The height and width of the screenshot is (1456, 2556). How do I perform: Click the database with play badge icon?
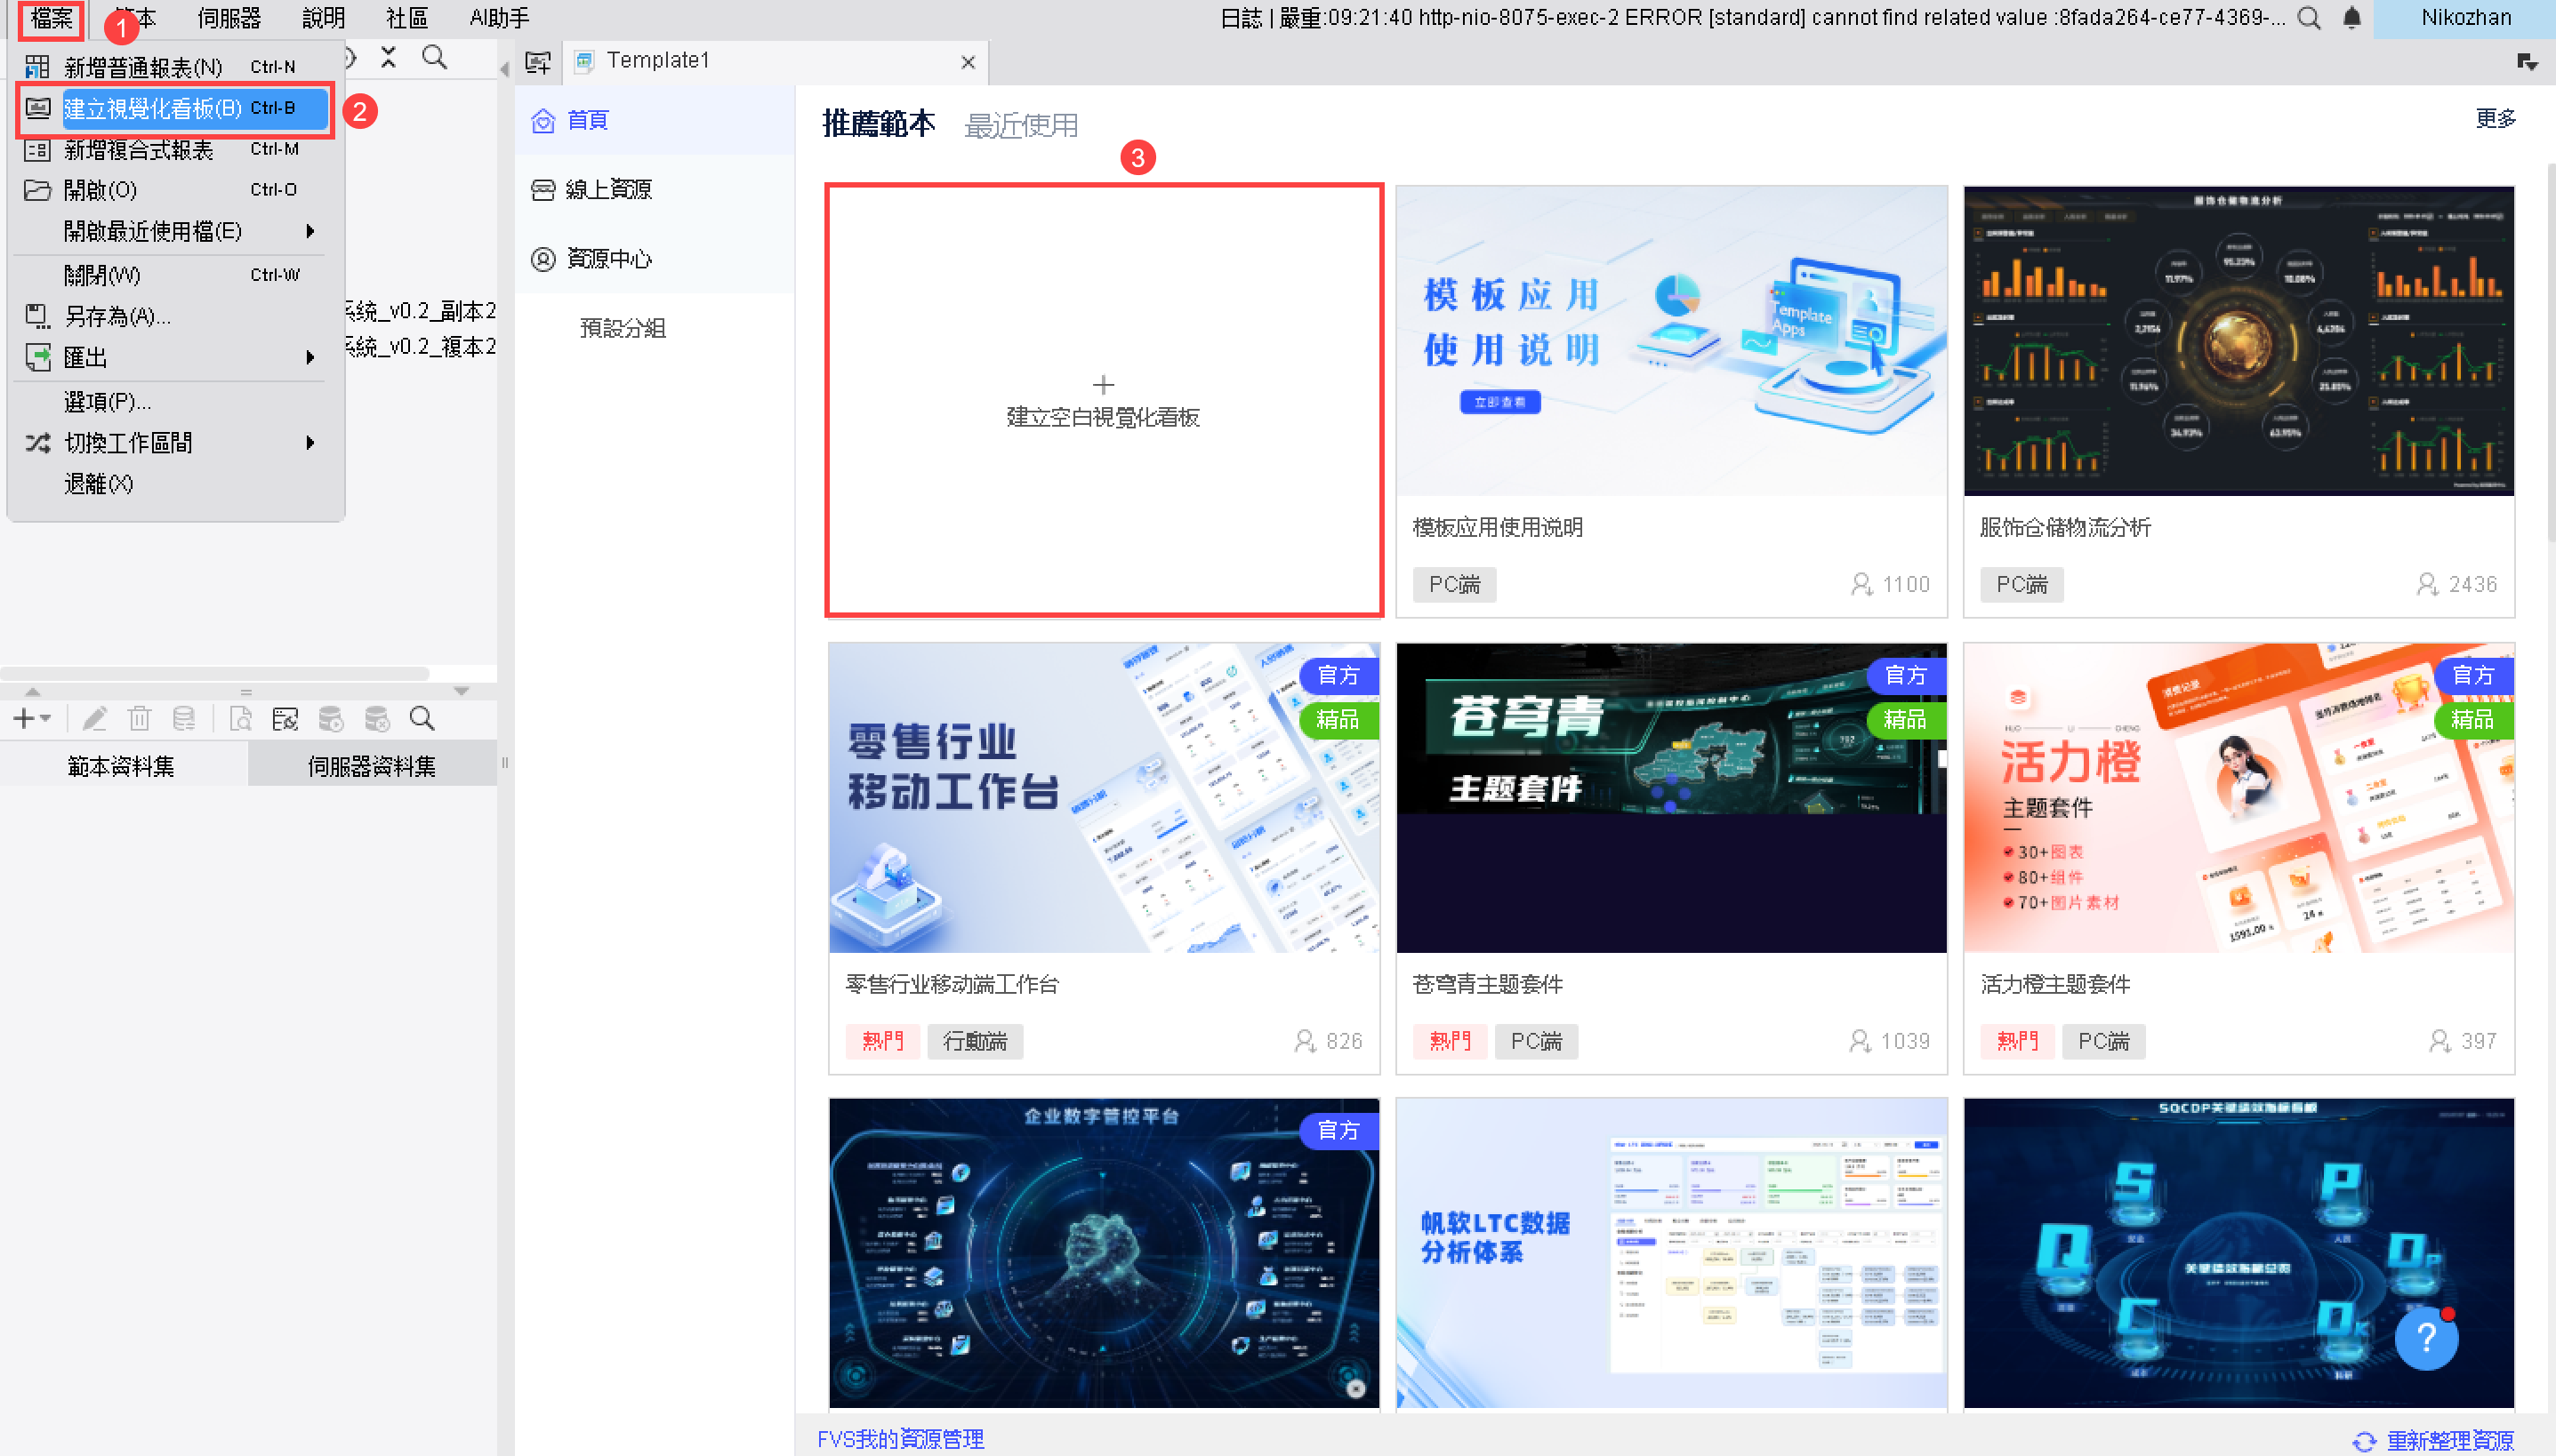330,718
